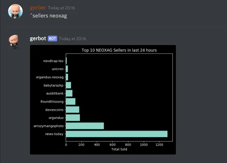This screenshot has height=163, width=227.
Task: Click the Total Sold axis label
Action: pos(119,149)
